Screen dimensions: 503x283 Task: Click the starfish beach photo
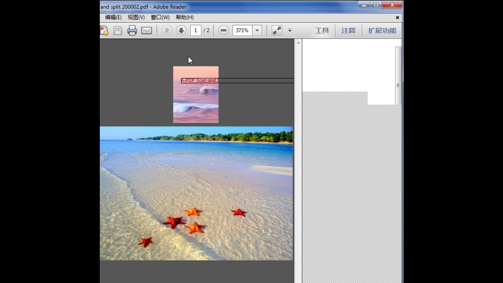click(196, 193)
